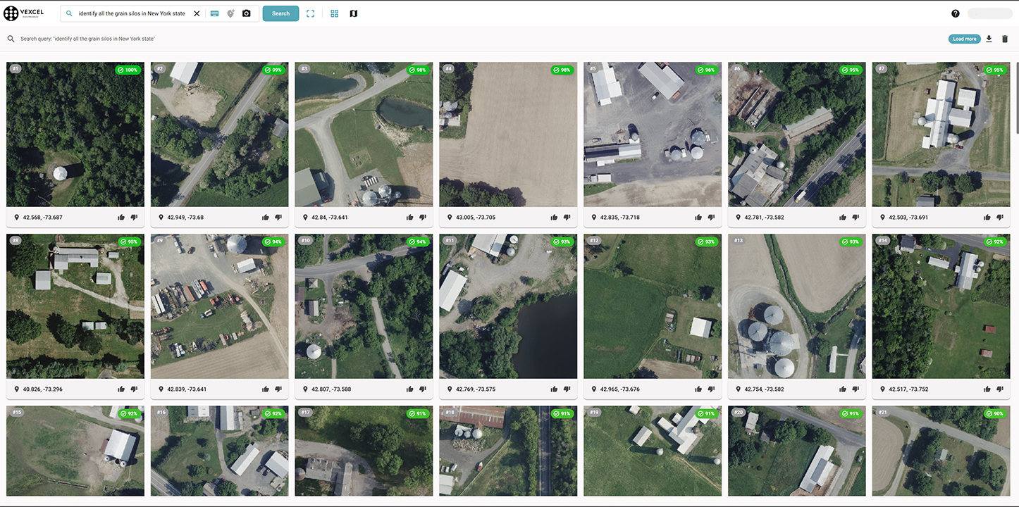
Task: Like the result at 42.949, -73.68
Action: pos(266,217)
